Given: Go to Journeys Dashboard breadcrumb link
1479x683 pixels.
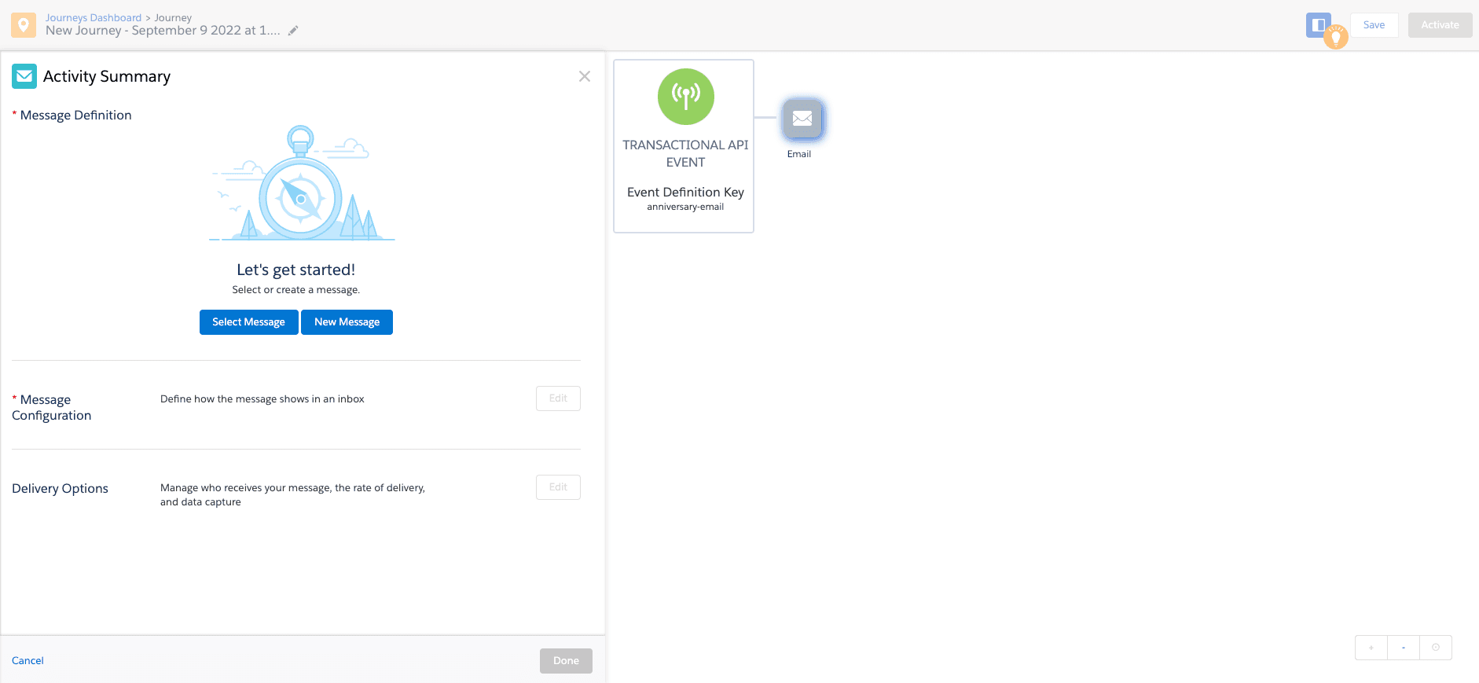Looking at the screenshot, I should [93, 17].
